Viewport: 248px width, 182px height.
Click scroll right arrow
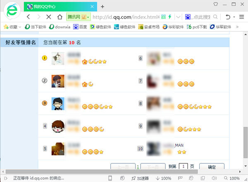(x=240, y=172)
